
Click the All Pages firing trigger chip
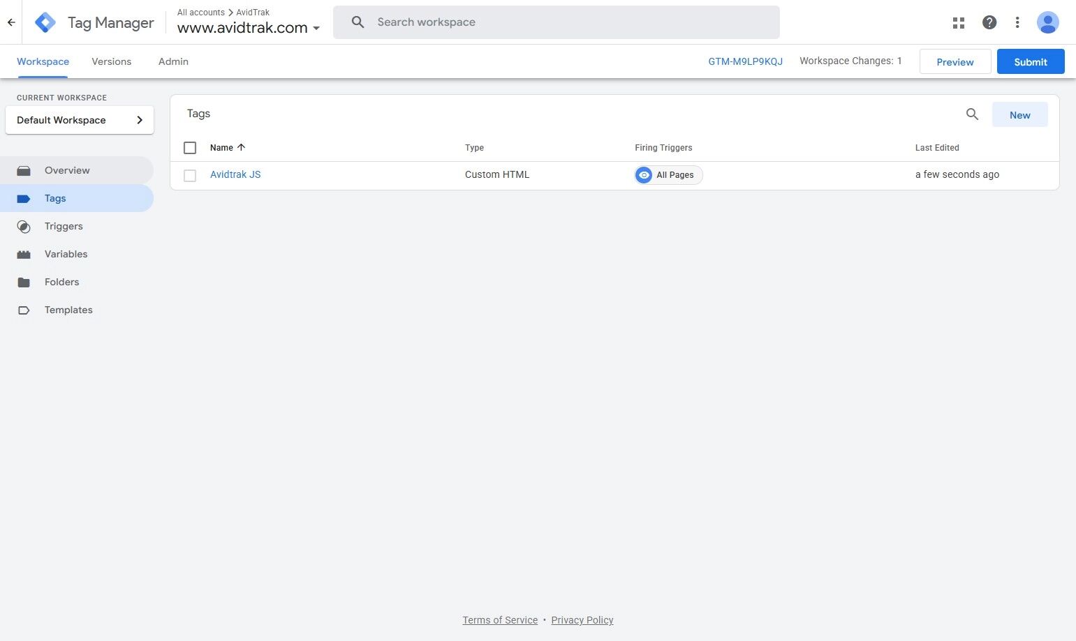667,174
